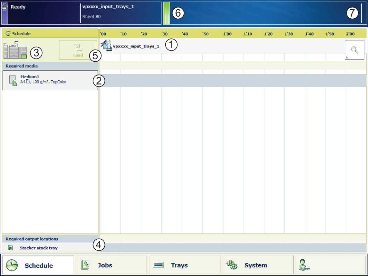Open the Schedule tab
The width and height of the screenshot is (368, 276).
click(x=38, y=265)
